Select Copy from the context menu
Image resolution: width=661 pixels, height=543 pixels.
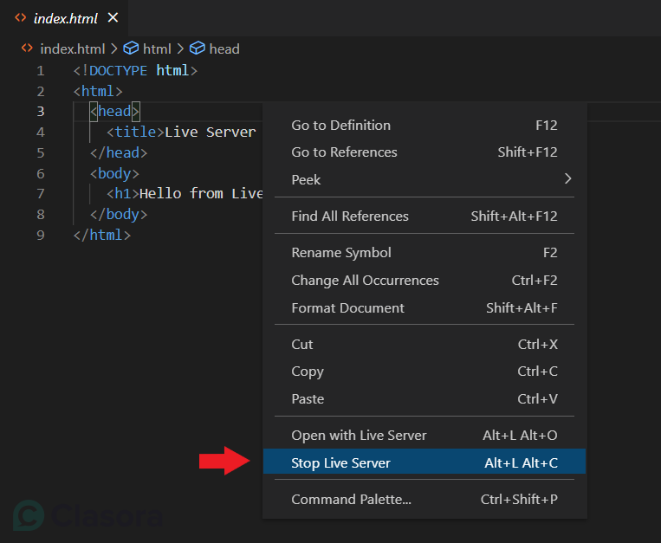point(424,372)
